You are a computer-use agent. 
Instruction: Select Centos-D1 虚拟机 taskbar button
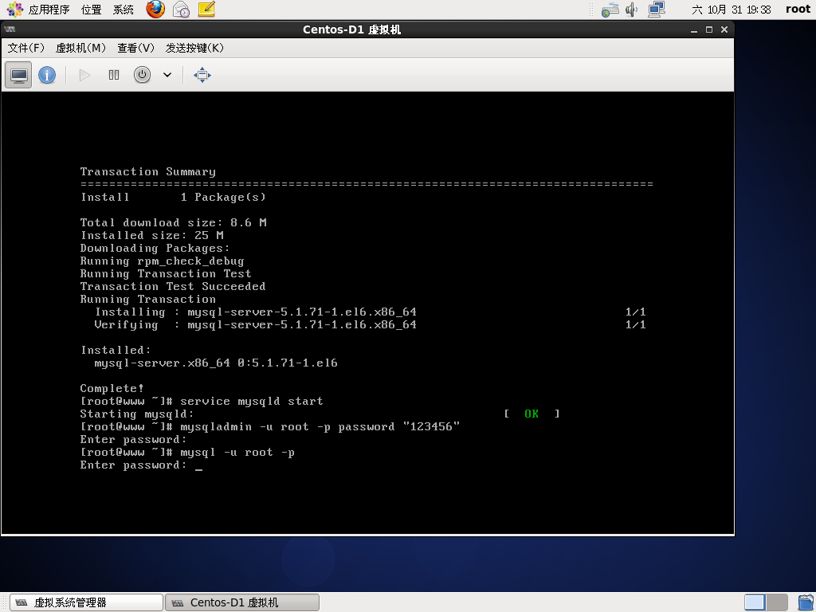pyautogui.click(x=242, y=602)
